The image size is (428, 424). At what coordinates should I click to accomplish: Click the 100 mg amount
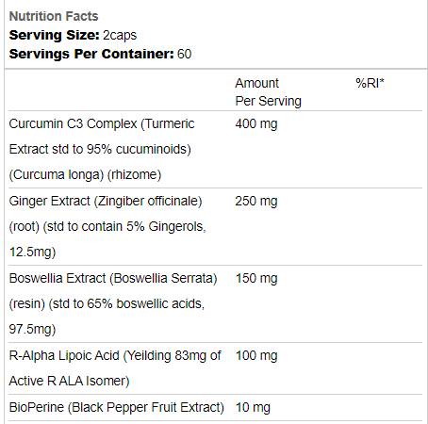(256, 355)
